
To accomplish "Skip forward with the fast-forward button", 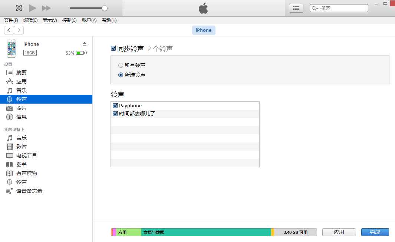I will tap(46, 8).
